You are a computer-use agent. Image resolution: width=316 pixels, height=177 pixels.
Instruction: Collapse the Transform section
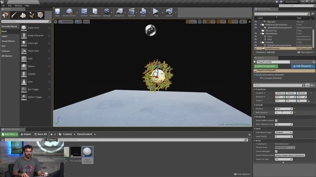(x=255, y=89)
